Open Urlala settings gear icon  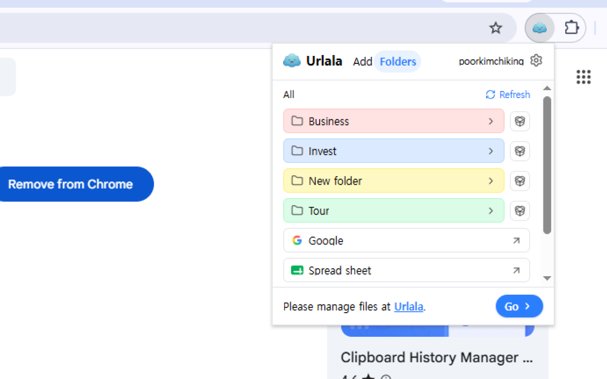536,61
